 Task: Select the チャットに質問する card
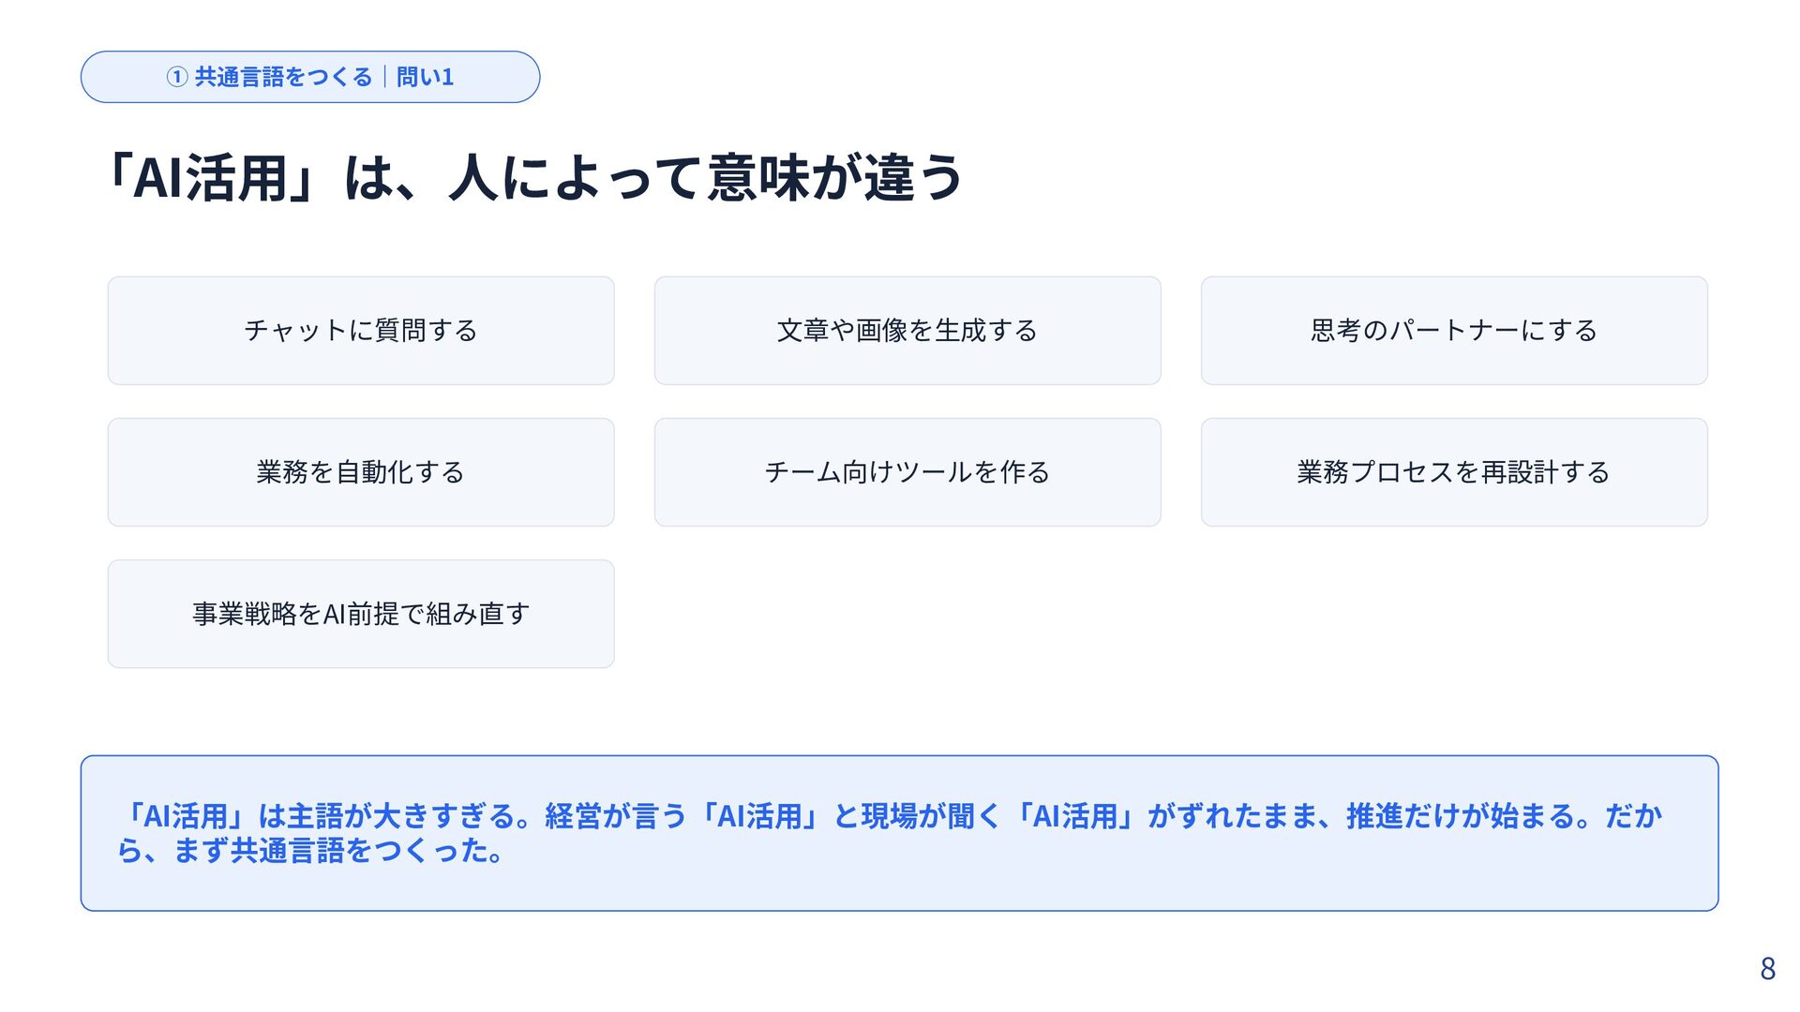click(x=361, y=331)
